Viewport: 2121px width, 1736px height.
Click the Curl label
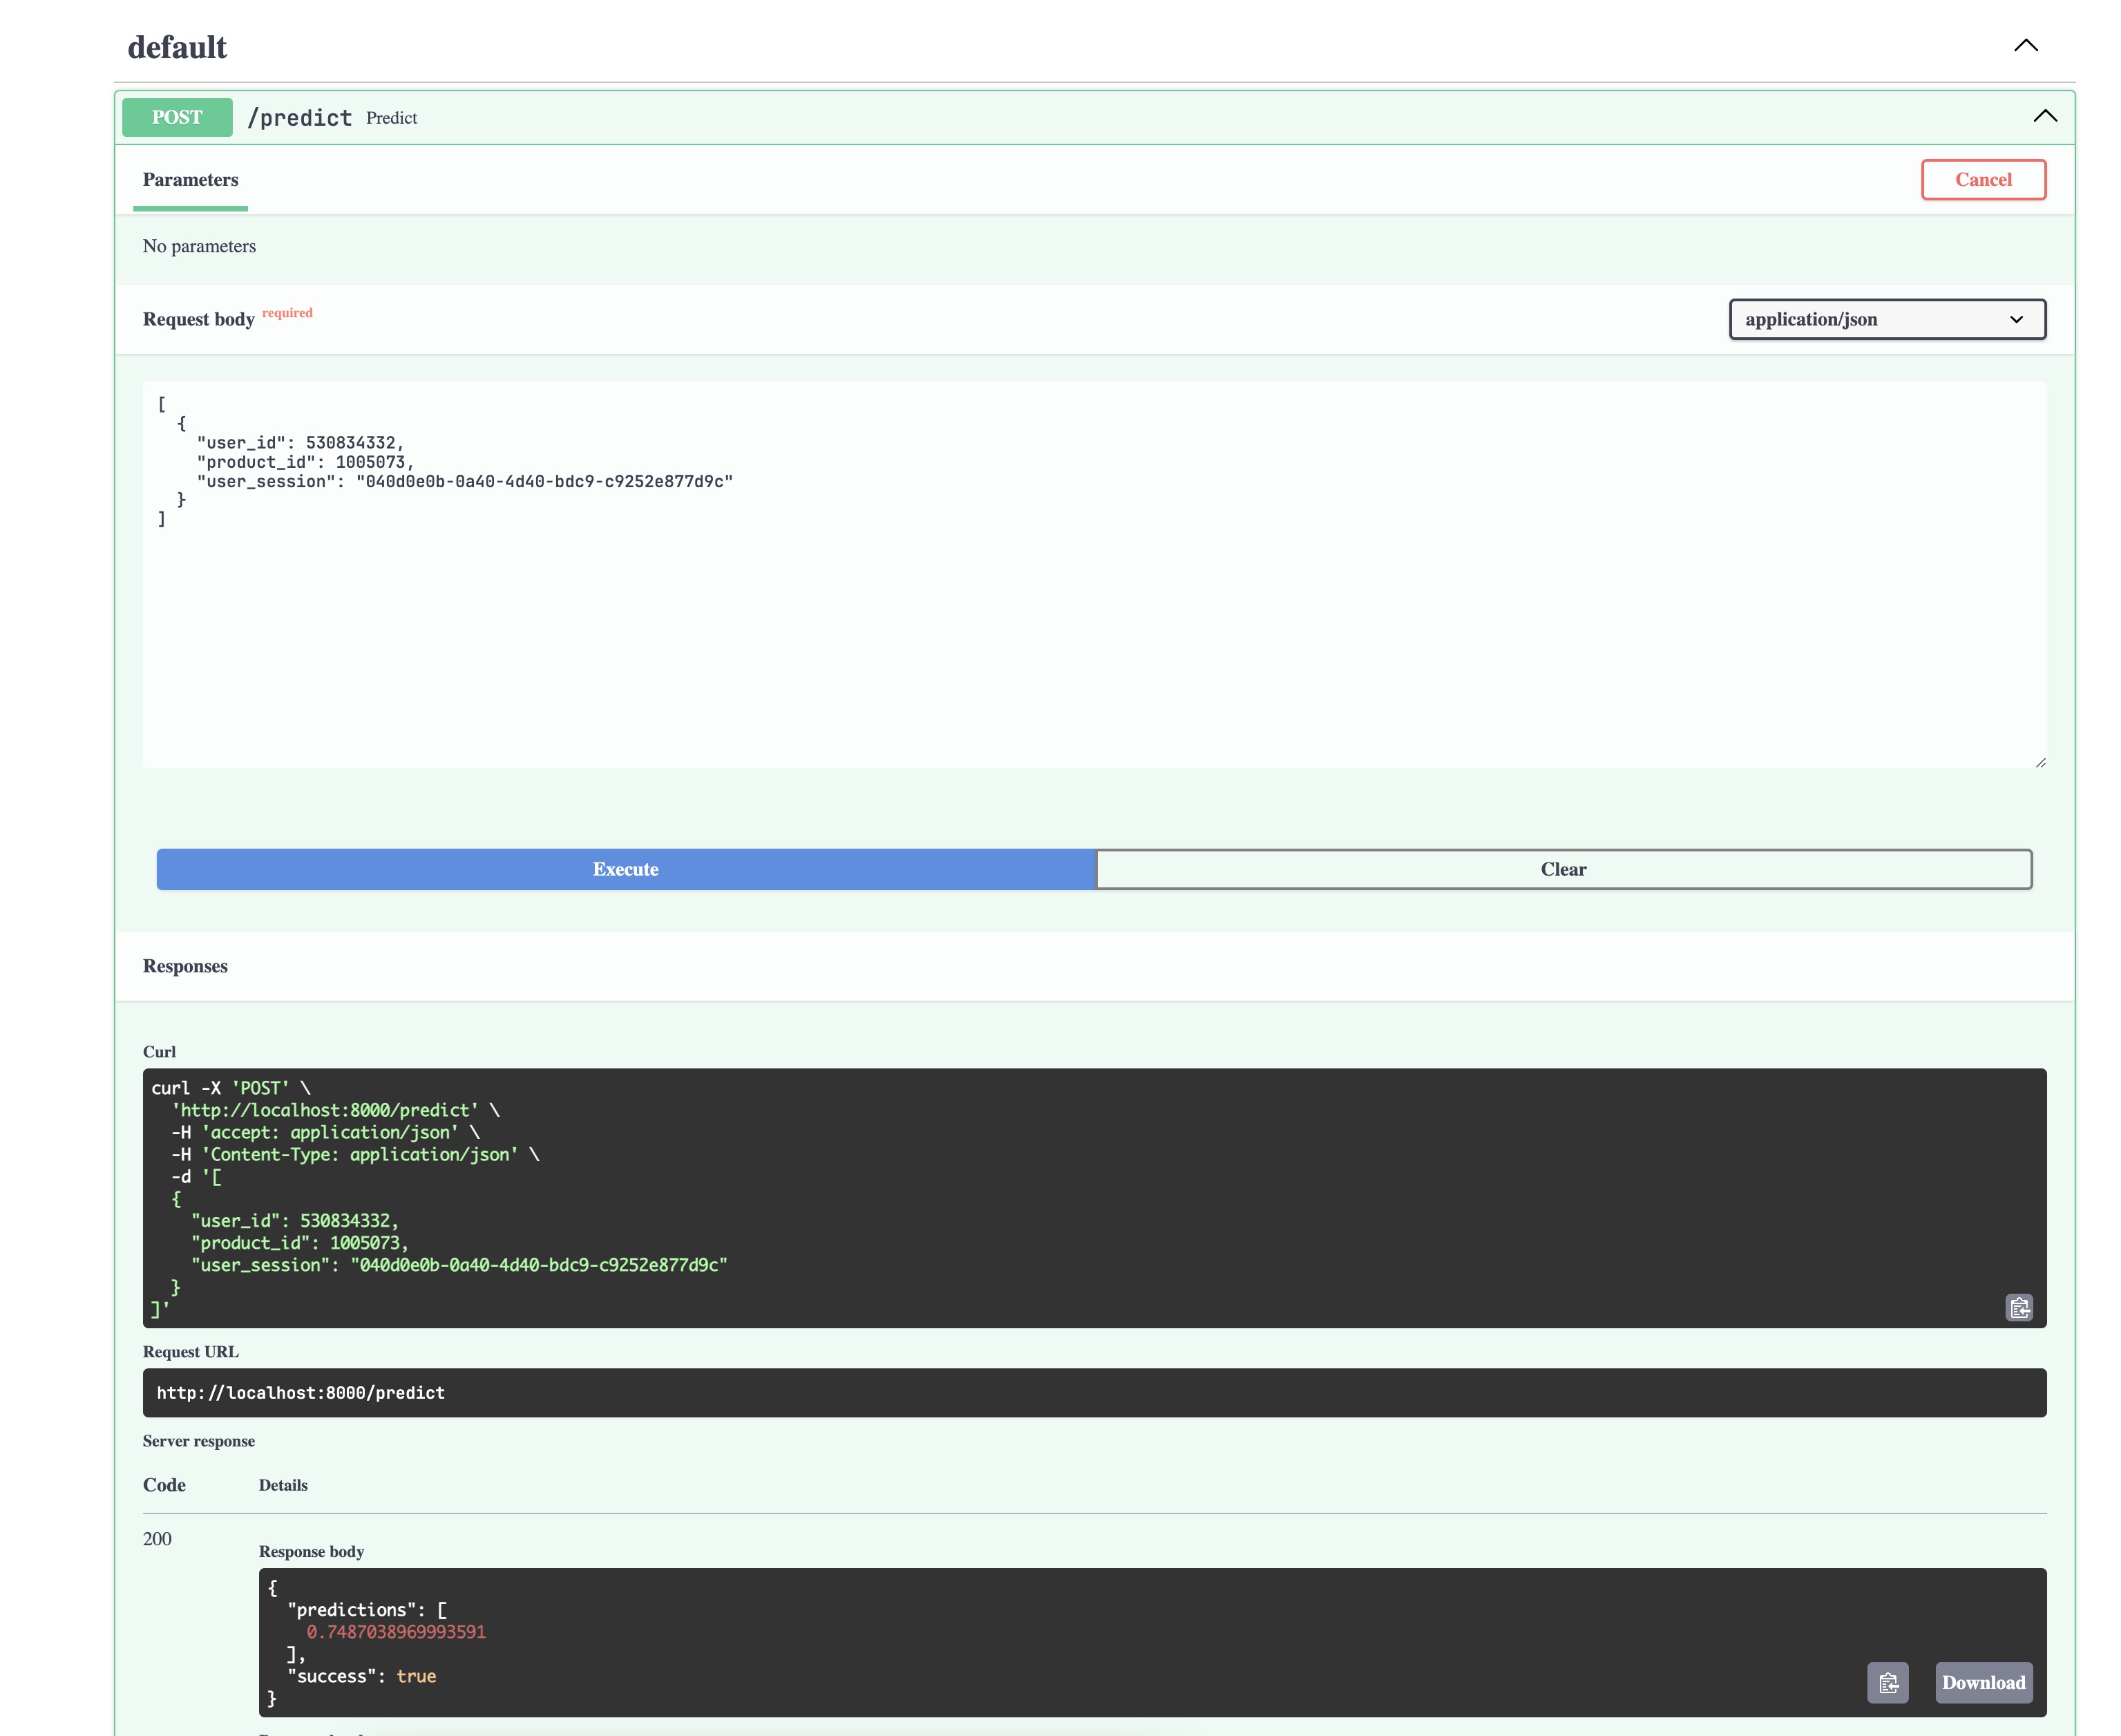[x=159, y=1052]
